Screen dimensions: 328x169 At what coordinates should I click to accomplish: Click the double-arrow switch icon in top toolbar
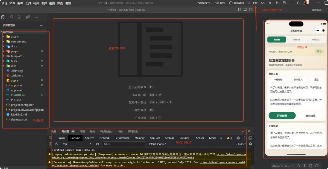tap(270, 3)
